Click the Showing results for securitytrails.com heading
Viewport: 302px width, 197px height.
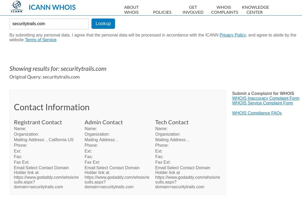(58, 69)
